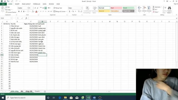Toggle bottom align in alignment group
The height and width of the screenshot is (100, 178).
click(x=46, y=8)
